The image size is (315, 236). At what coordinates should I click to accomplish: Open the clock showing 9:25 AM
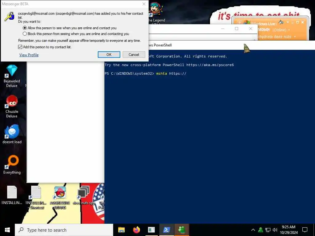tap(289, 230)
